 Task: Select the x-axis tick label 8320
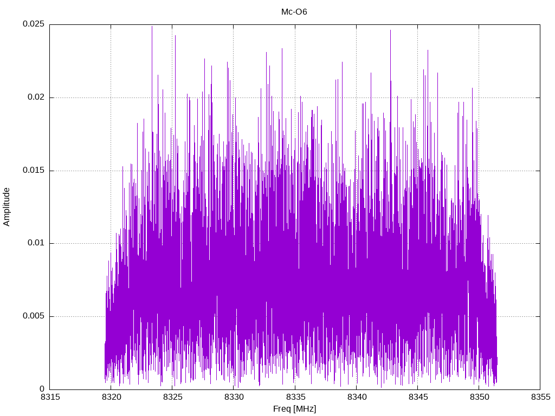pyautogui.click(x=111, y=397)
